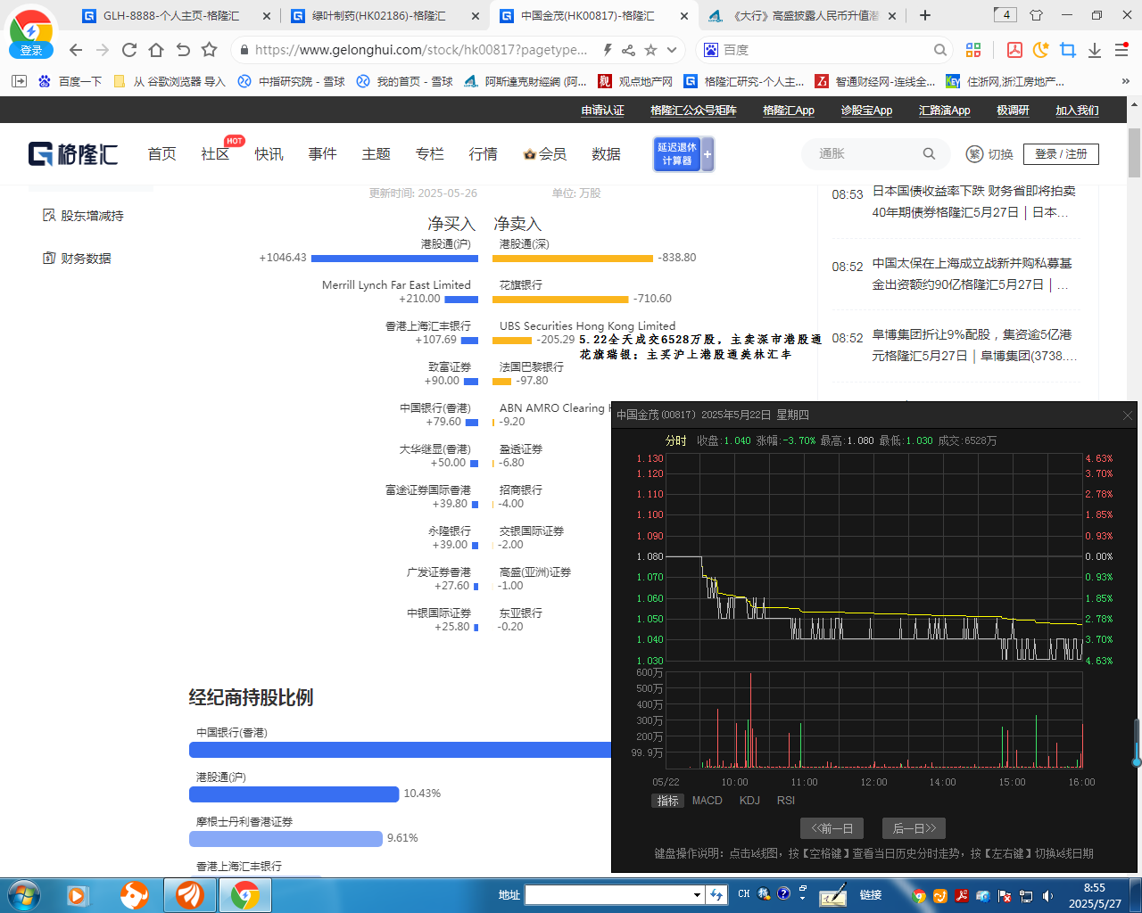This screenshot has height=913, width=1142.
Task: Select the MACD indicator tab
Action: point(708,801)
